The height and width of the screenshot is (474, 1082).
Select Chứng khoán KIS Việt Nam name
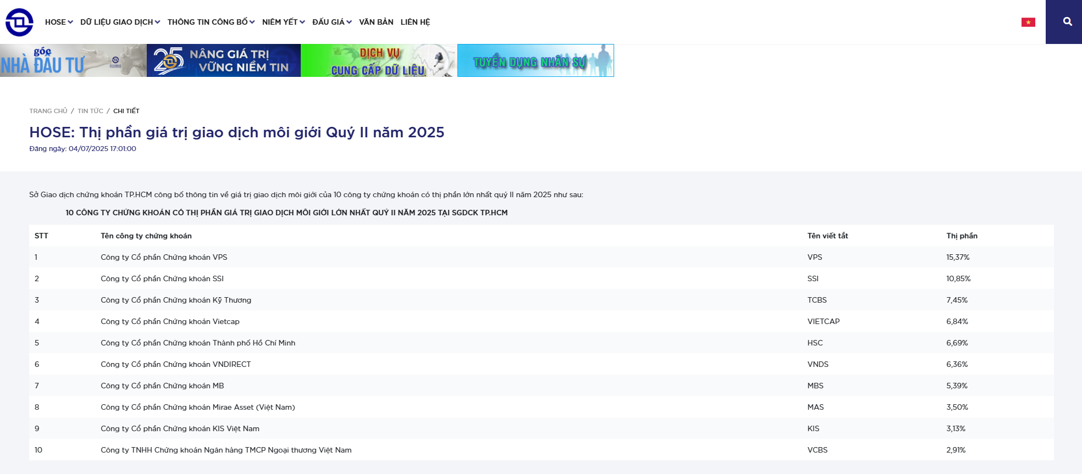click(180, 428)
